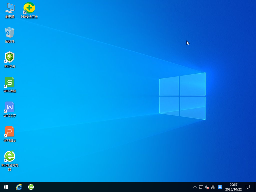Click the 五 input method icon
Image resolution: width=256 pixels, height=192 pixels.
click(220, 187)
